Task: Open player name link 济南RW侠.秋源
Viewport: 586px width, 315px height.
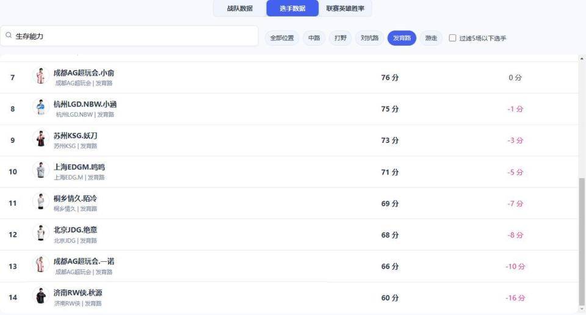Action: [x=78, y=292]
